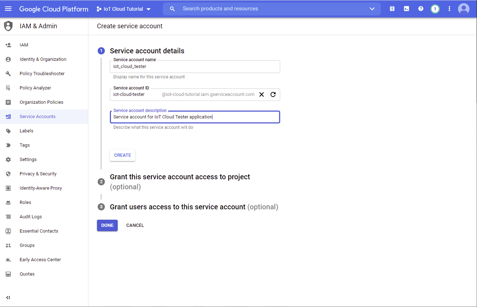Image resolution: width=477 pixels, height=307 pixels.
Task: Open Policy Troubleshooter page
Action: 44,74
